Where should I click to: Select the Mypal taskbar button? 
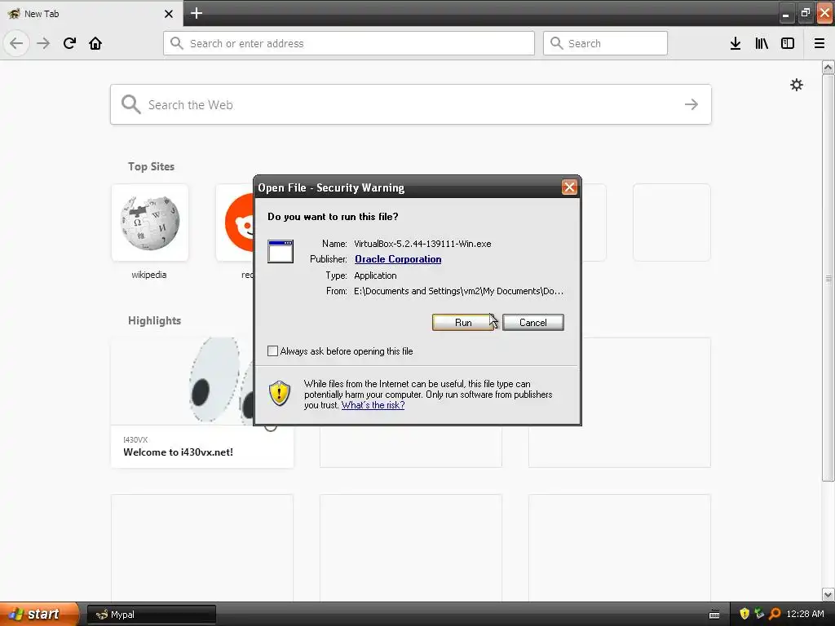click(x=151, y=615)
